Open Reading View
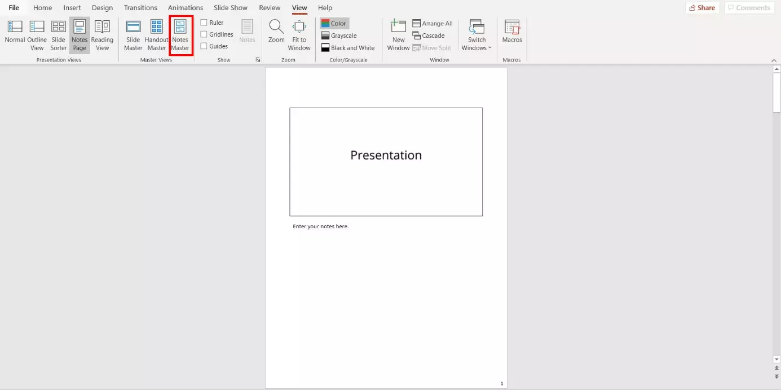The image size is (781, 390). pyautogui.click(x=102, y=36)
